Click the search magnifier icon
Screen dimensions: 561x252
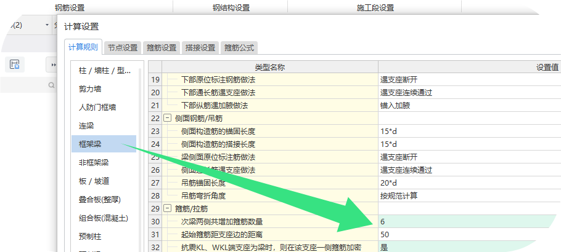click(52, 85)
